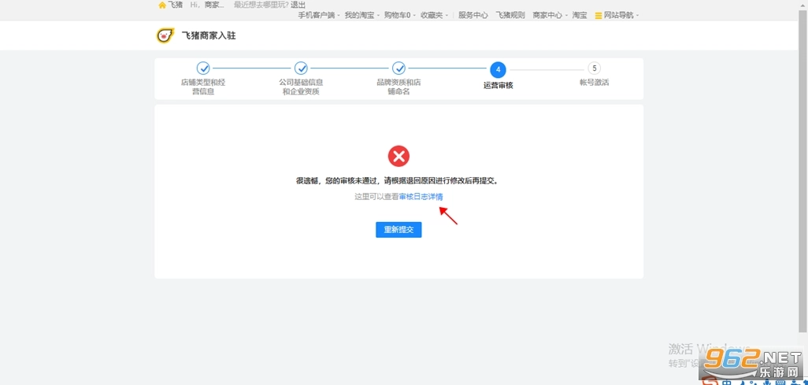This screenshot has width=808, height=385.
Task: Open the 购物车0 cart link
Action: pyautogui.click(x=398, y=15)
